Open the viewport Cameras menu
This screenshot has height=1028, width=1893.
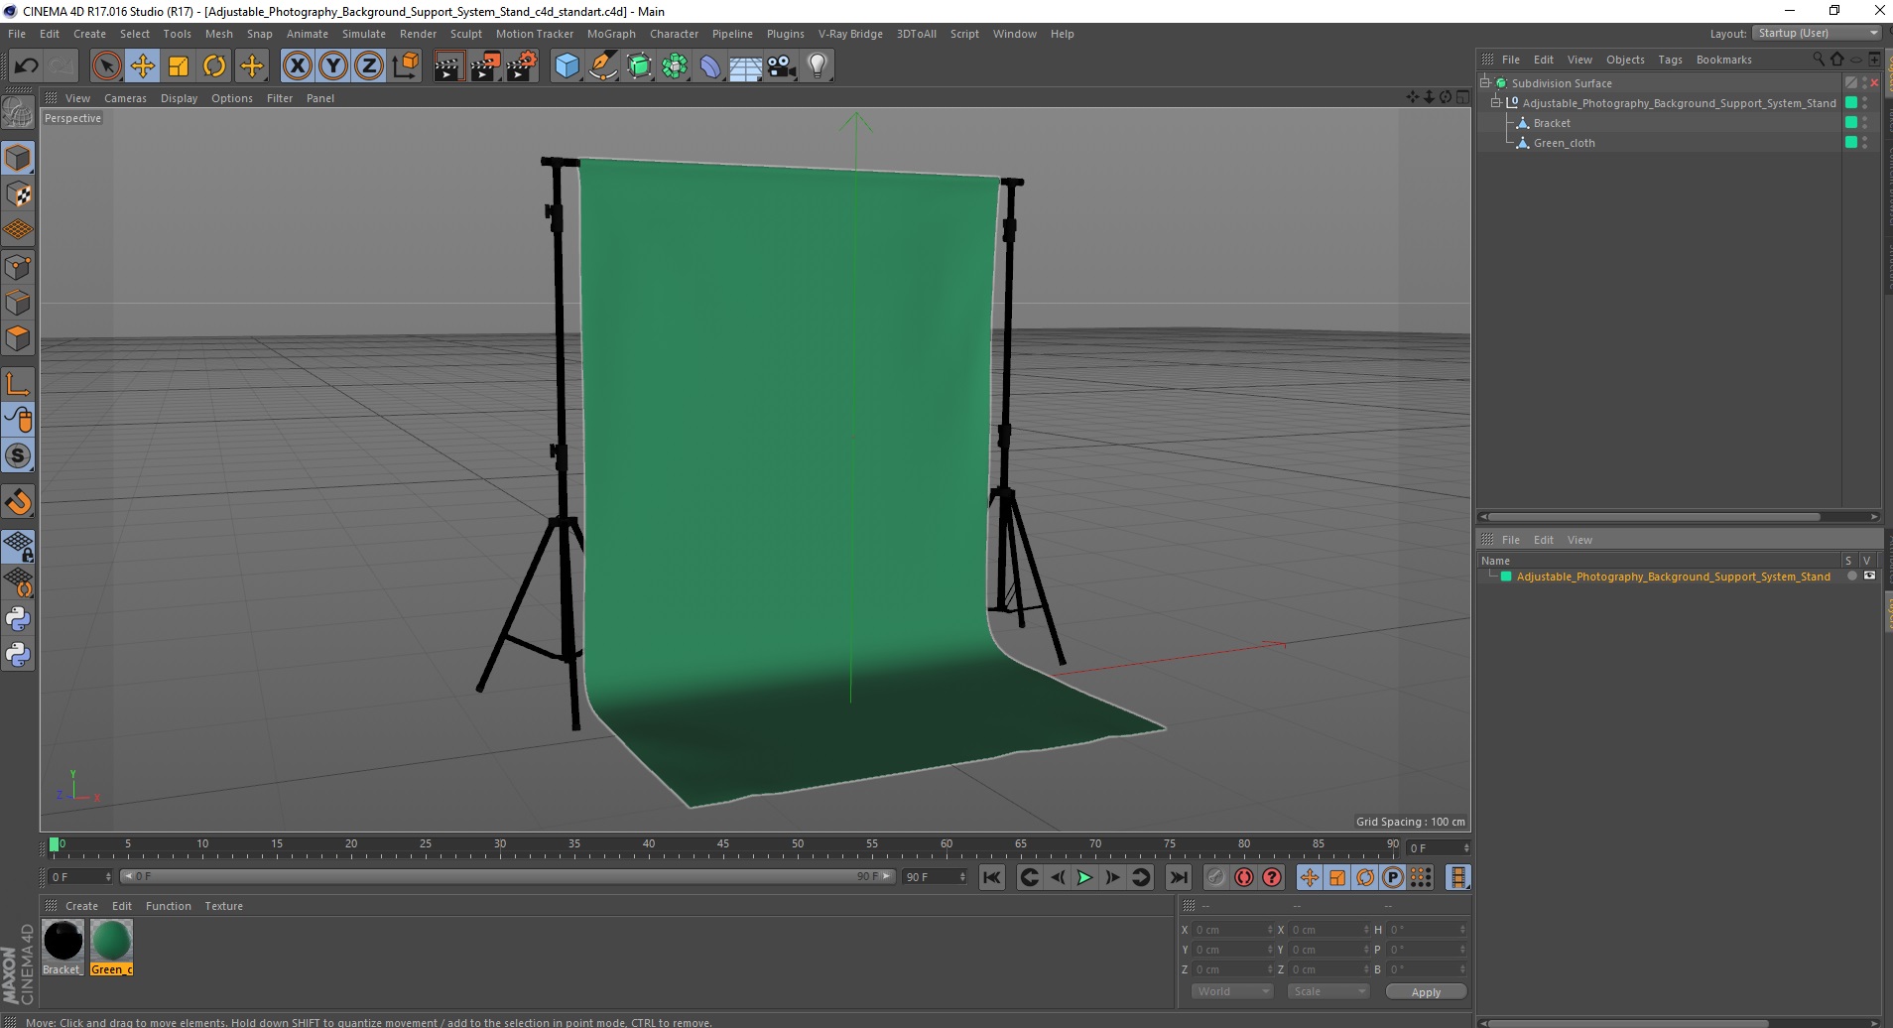(x=125, y=98)
